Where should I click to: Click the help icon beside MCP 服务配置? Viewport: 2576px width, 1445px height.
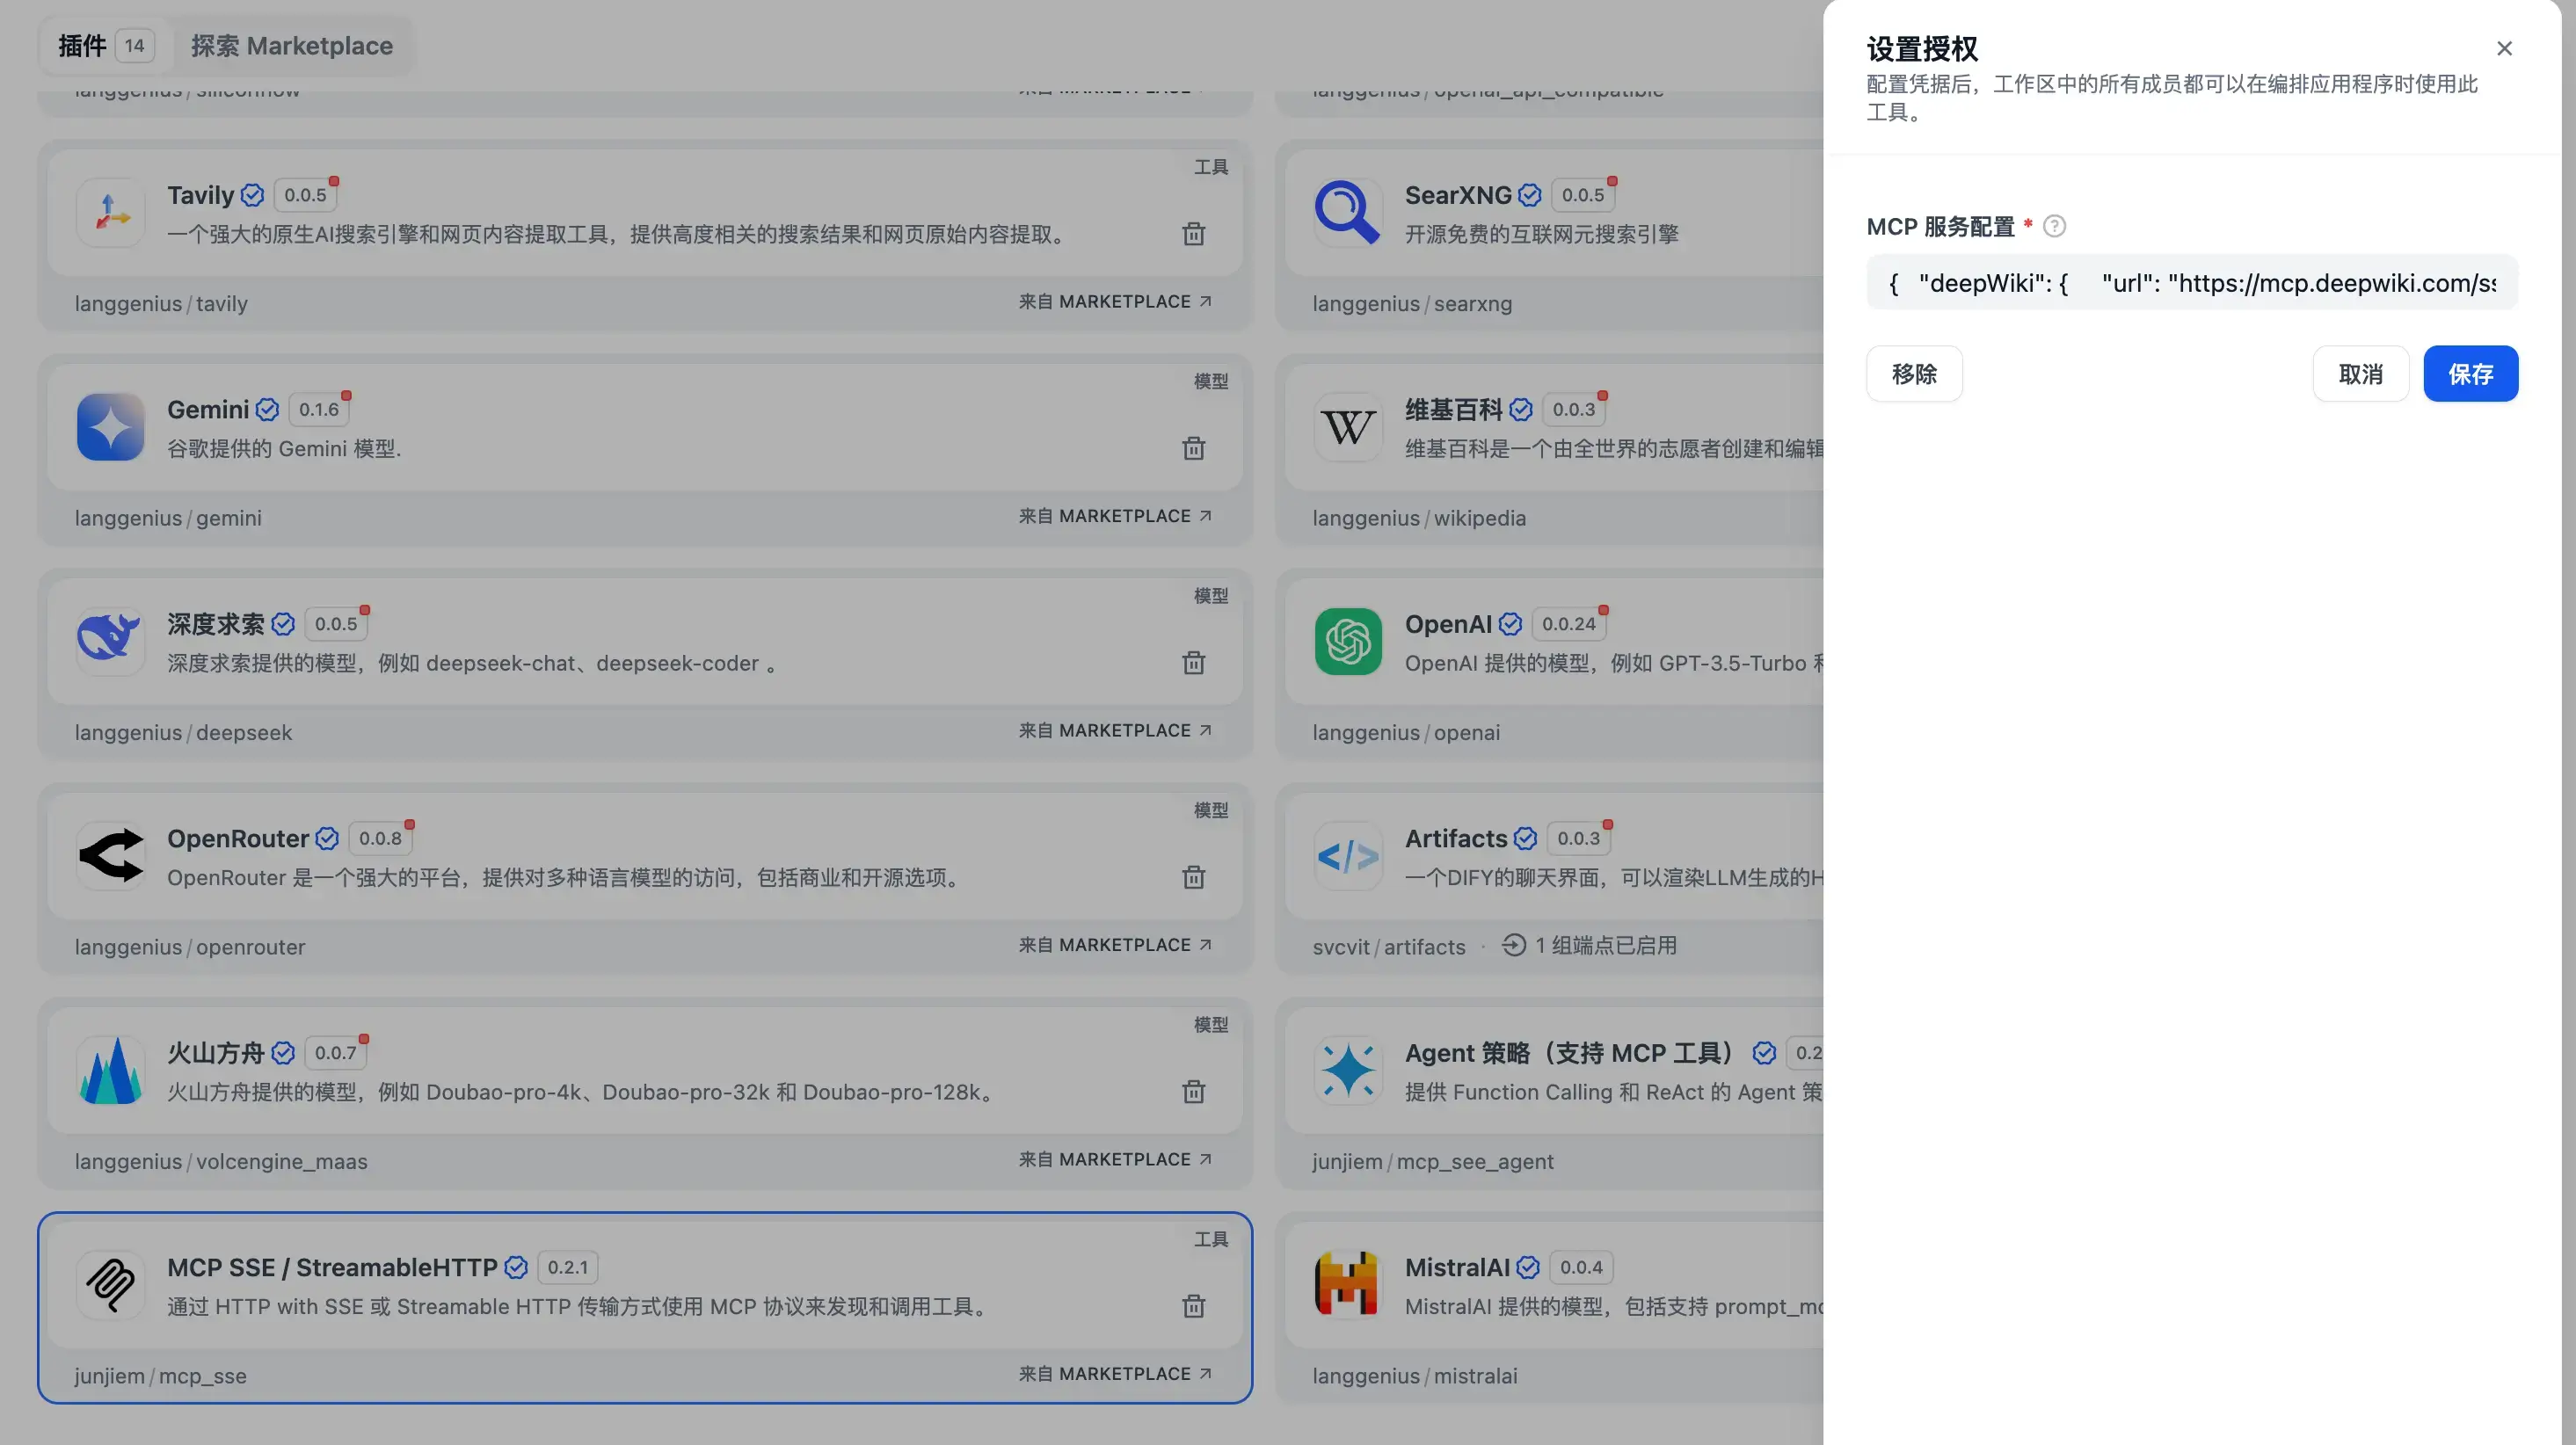click(2056, 226)
